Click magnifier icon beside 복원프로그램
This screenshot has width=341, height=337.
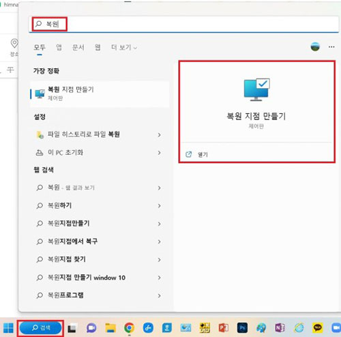40,295
